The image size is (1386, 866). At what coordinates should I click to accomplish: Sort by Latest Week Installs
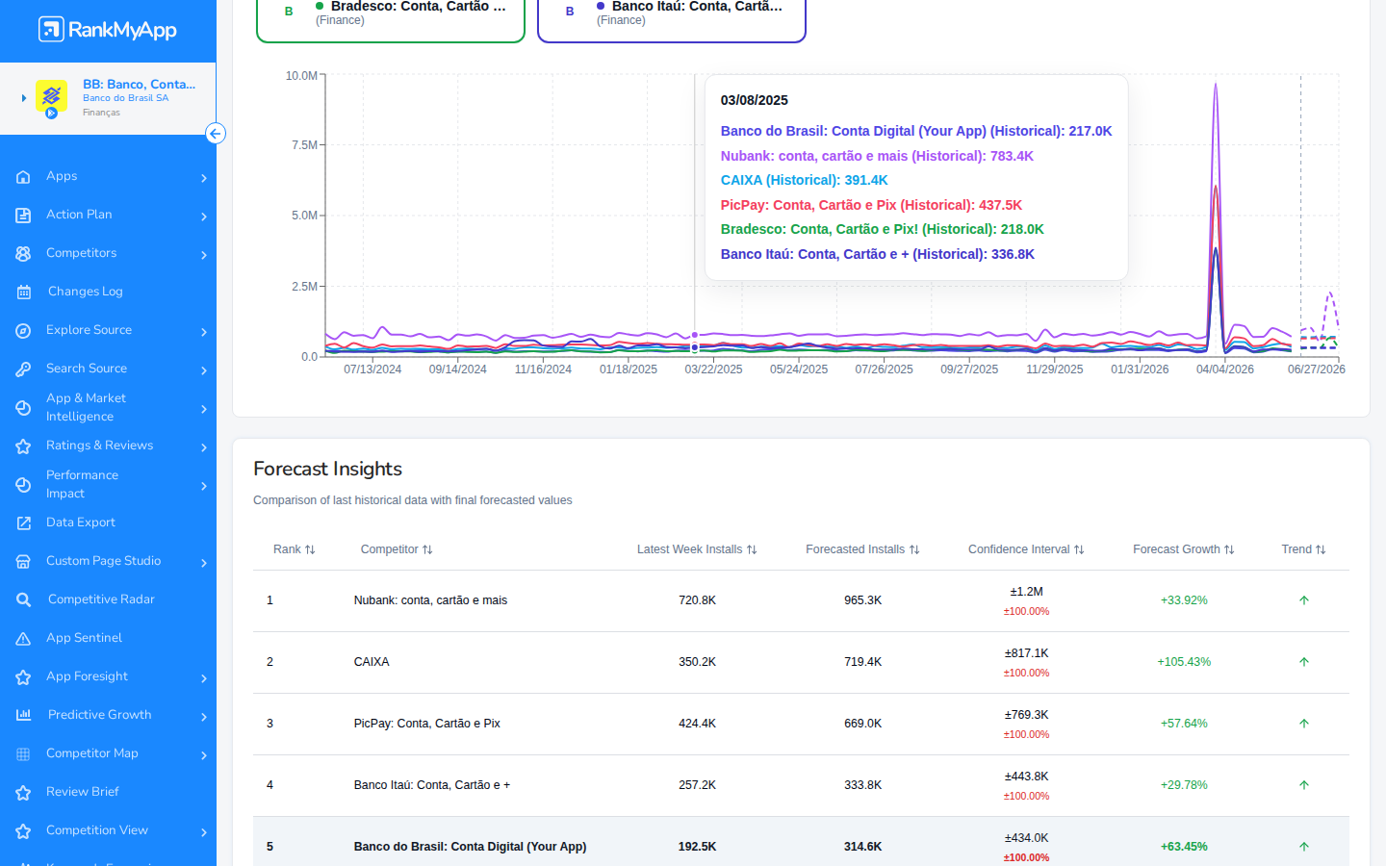[697, 549]
